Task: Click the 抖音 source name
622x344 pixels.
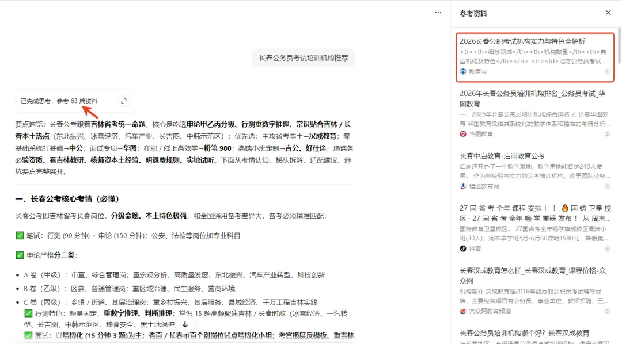Action: tap(475, 249)
